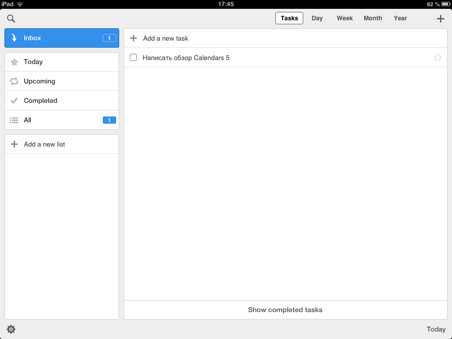
Task: Click the plus icon beside Add a new list
Action: point(14,144)
